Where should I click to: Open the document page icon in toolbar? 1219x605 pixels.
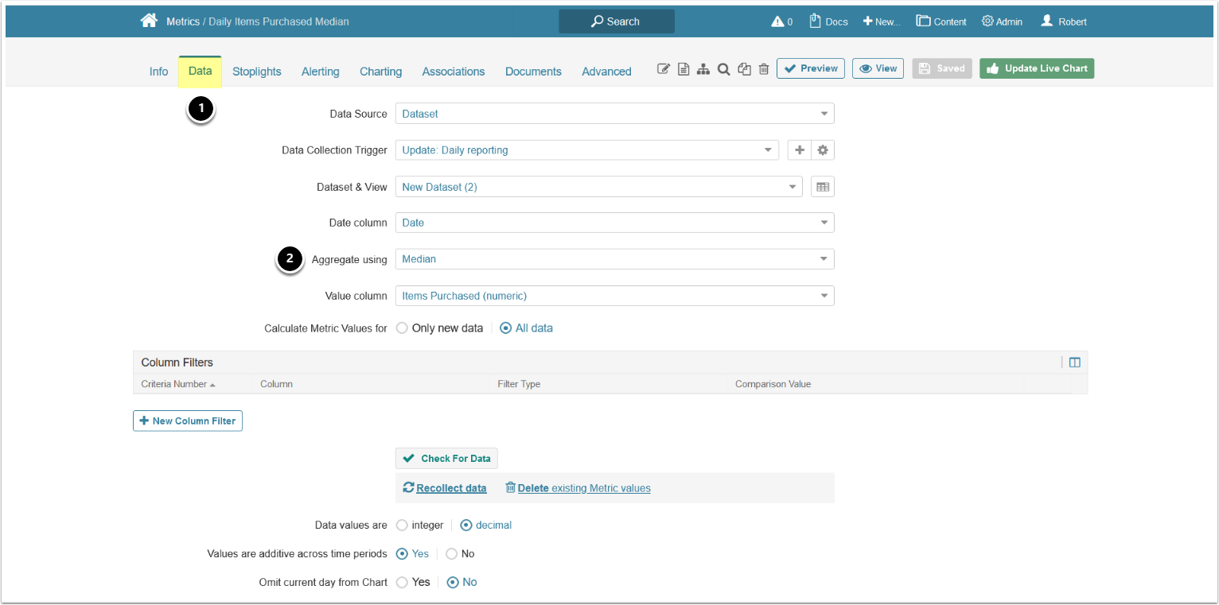[x=683, y=69]
